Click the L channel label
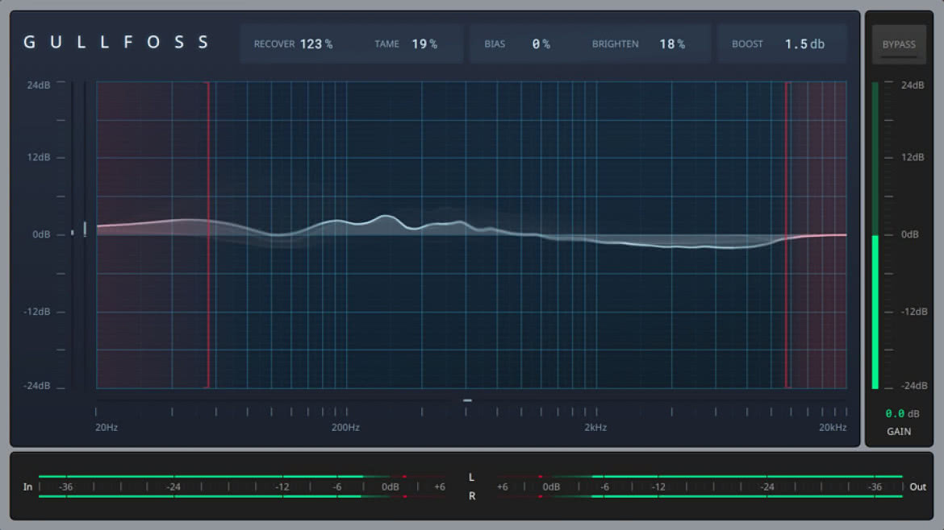 pyautogui.click(x=471, y=477)
